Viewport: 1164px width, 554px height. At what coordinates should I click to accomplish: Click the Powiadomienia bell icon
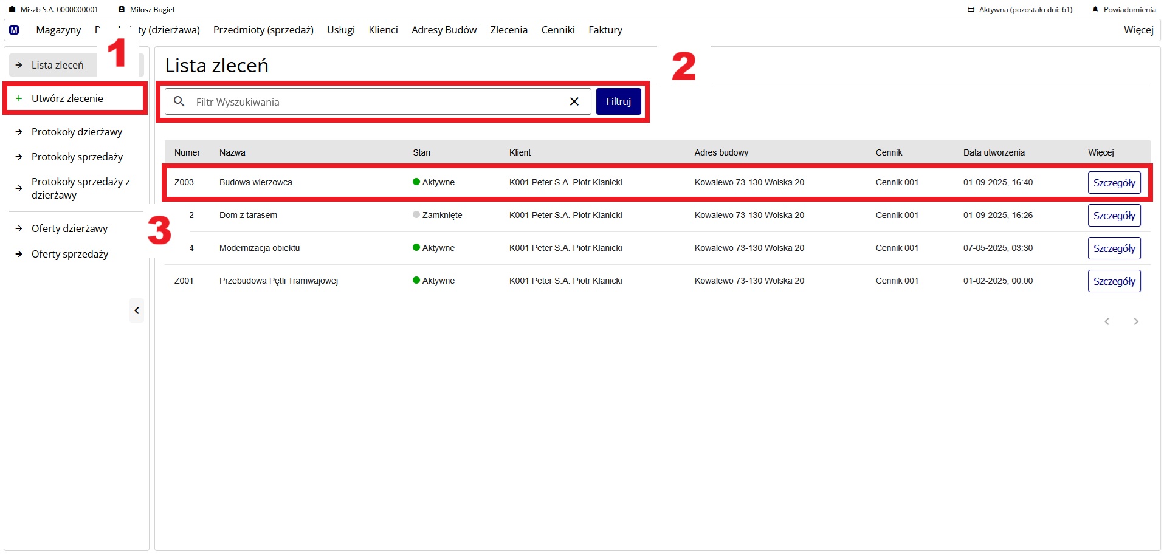click(x=1095, y=10)
